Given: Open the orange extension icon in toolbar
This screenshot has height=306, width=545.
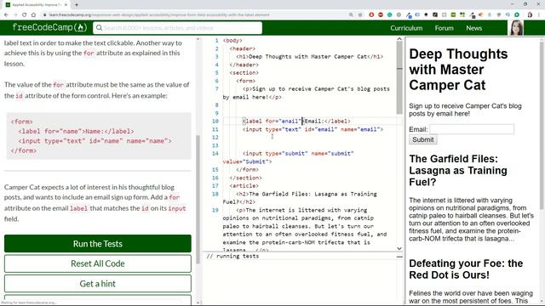Looking at the screenshot, I should click(x=480, y=15).
